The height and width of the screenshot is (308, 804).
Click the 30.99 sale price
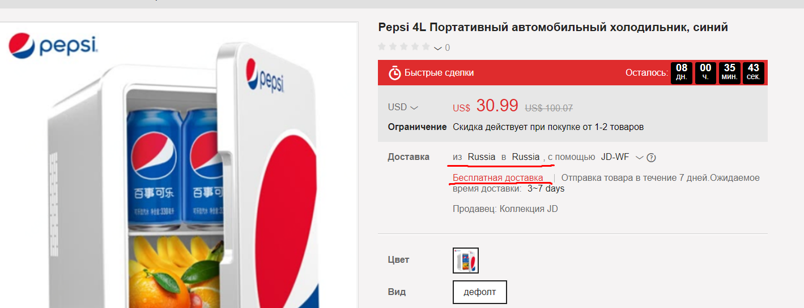497,106
